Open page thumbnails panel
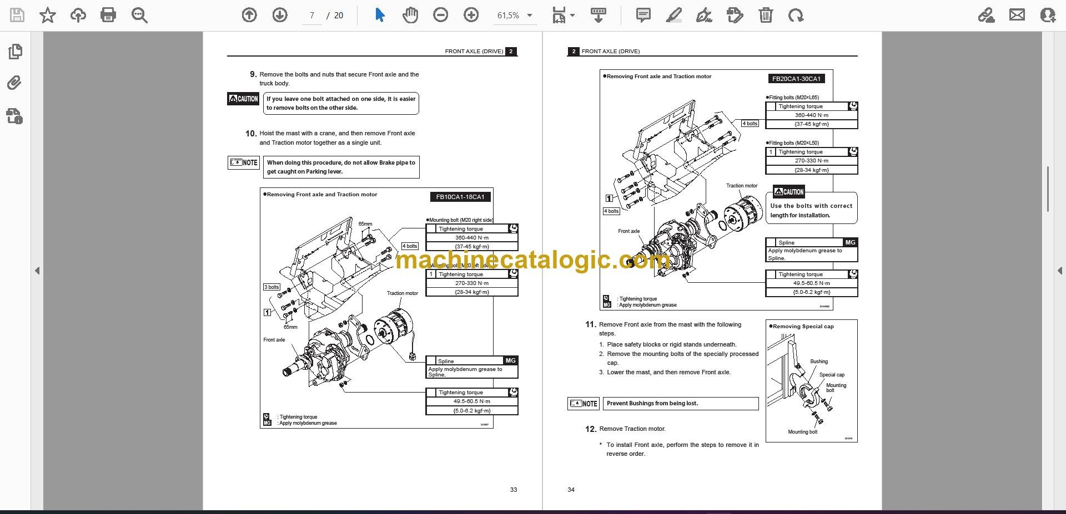Image resolution: width=1066 pixels, height=514 pixels. pos(15,52)
